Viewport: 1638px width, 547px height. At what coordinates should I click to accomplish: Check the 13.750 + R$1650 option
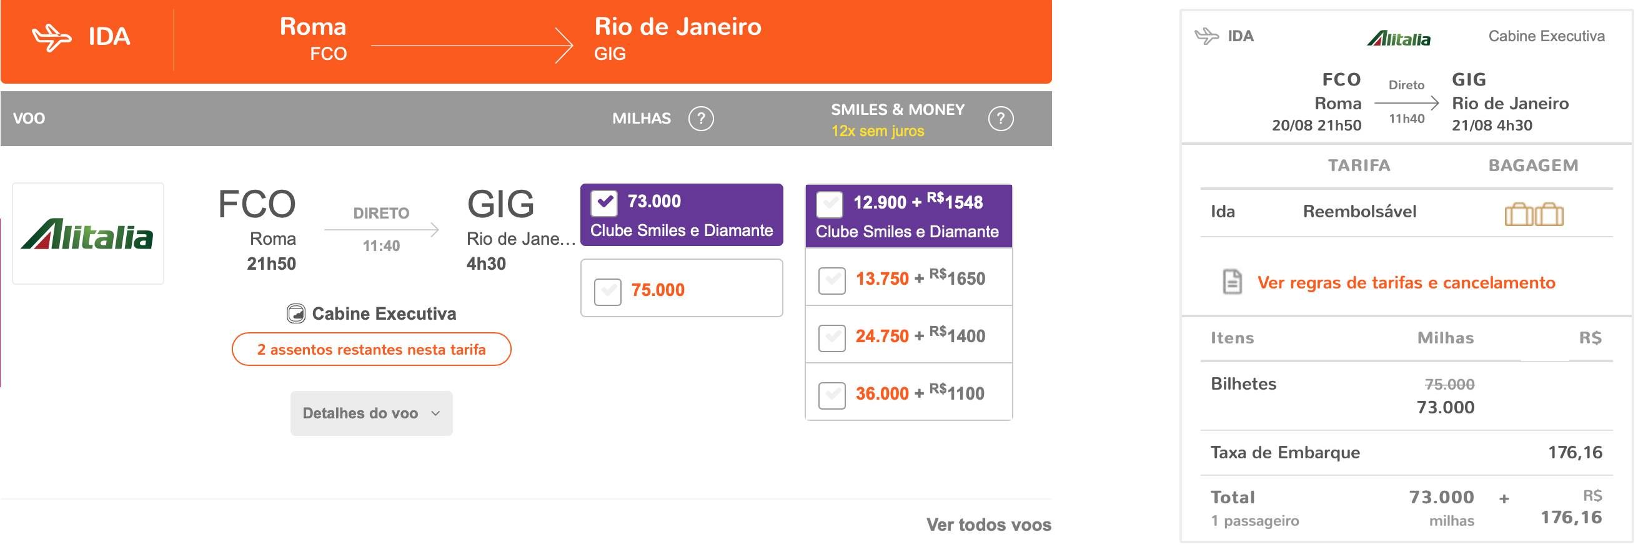[x=831, y=280]
